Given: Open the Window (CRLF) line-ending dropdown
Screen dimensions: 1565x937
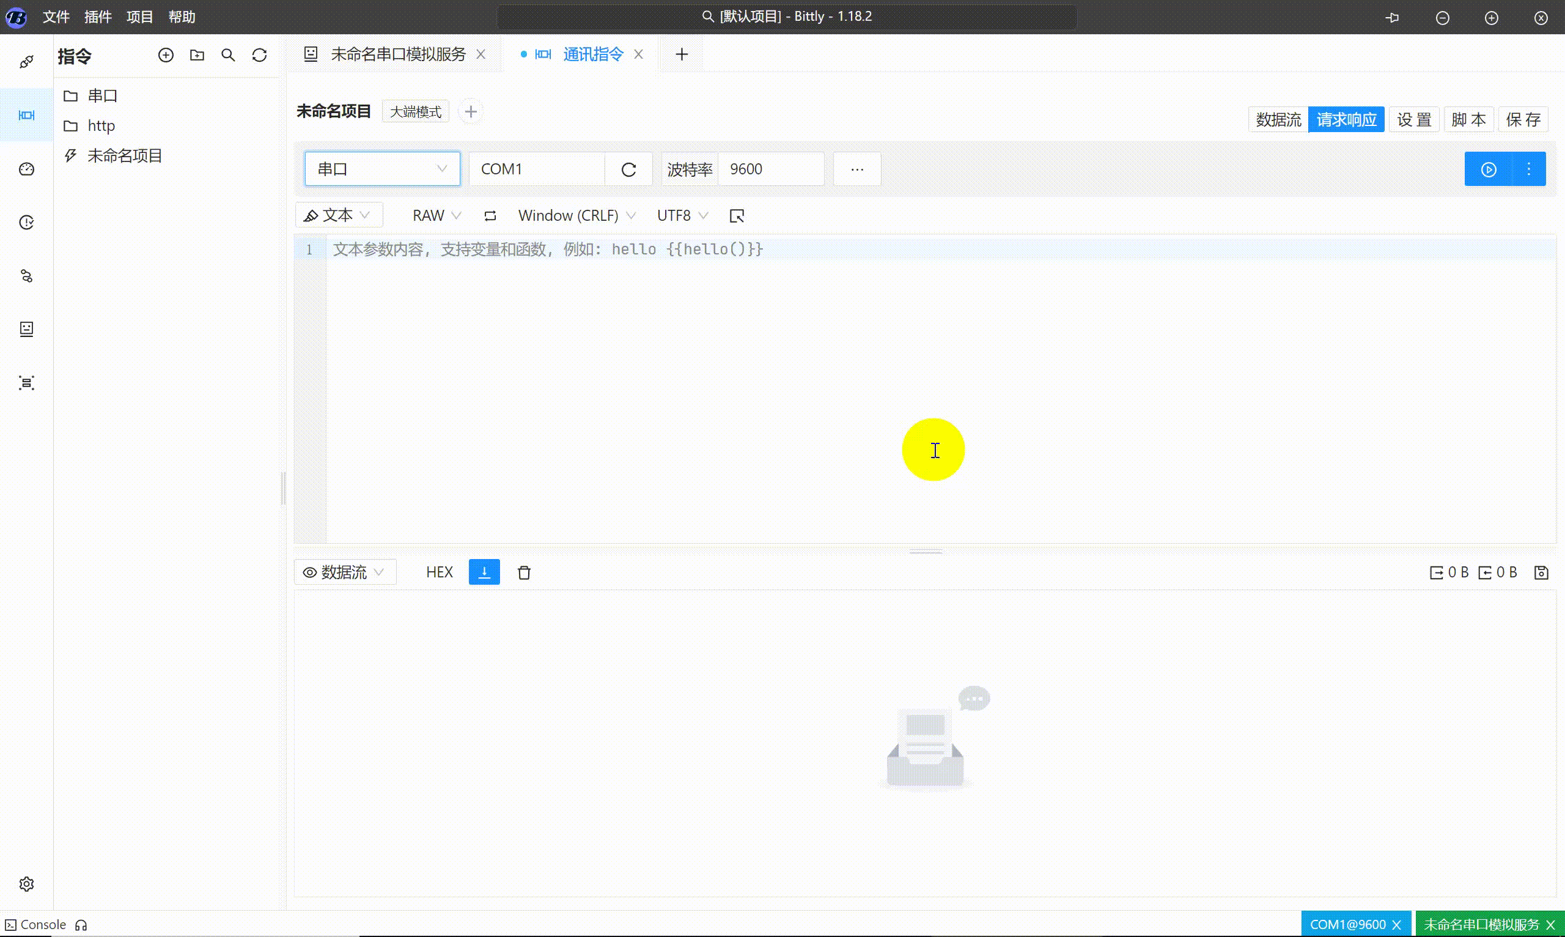Looking at the screenshot, I should [575, 215].
